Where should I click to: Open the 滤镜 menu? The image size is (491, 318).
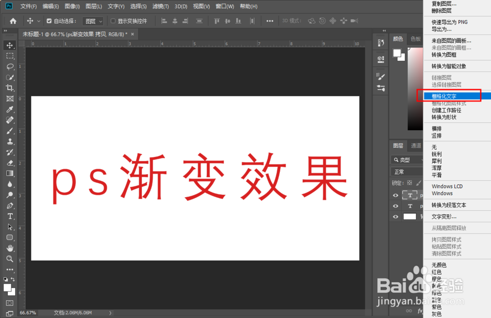tap(160, 6)
